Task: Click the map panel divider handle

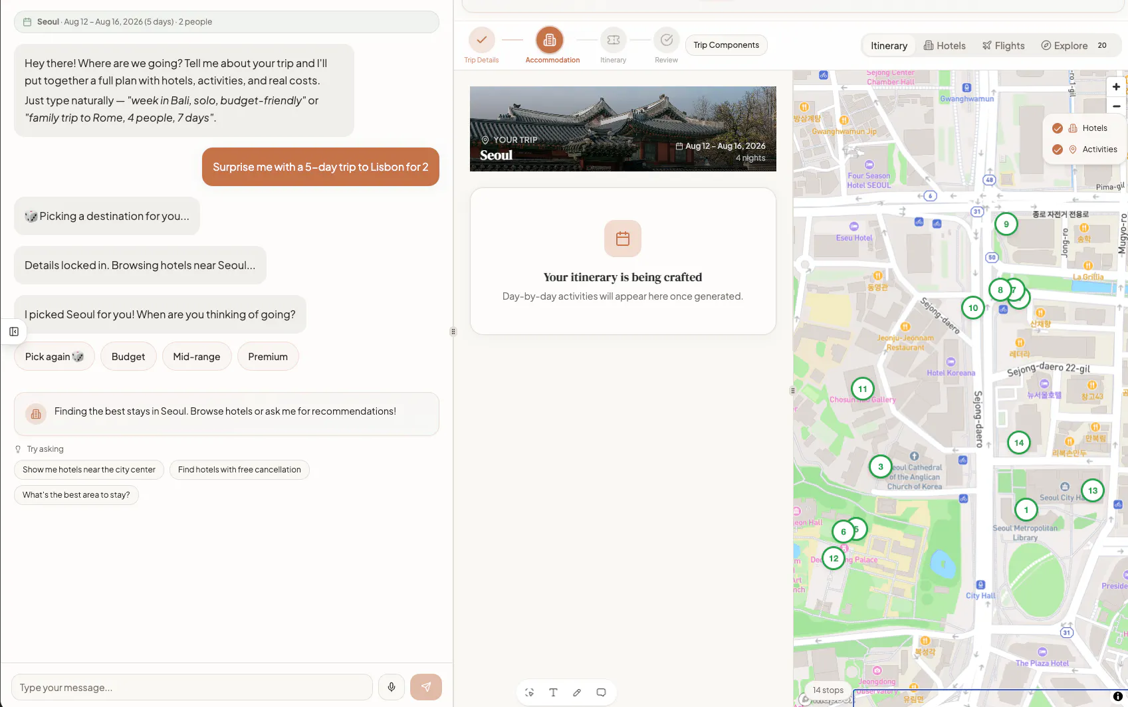Action: coord(792,391)
